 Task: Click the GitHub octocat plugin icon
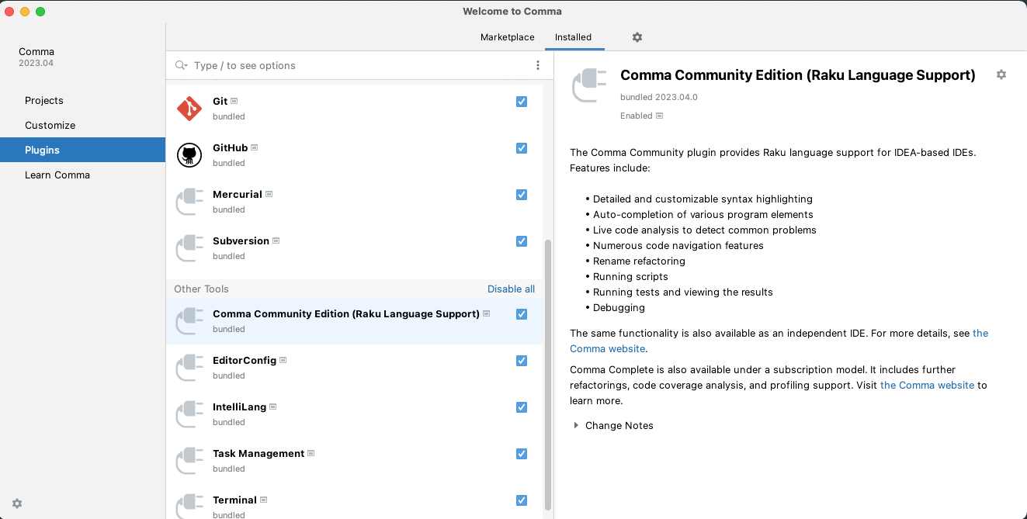pos(189,155)
